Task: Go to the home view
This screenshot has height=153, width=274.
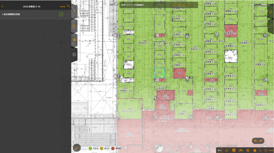Action: click(x=255, y=150)
